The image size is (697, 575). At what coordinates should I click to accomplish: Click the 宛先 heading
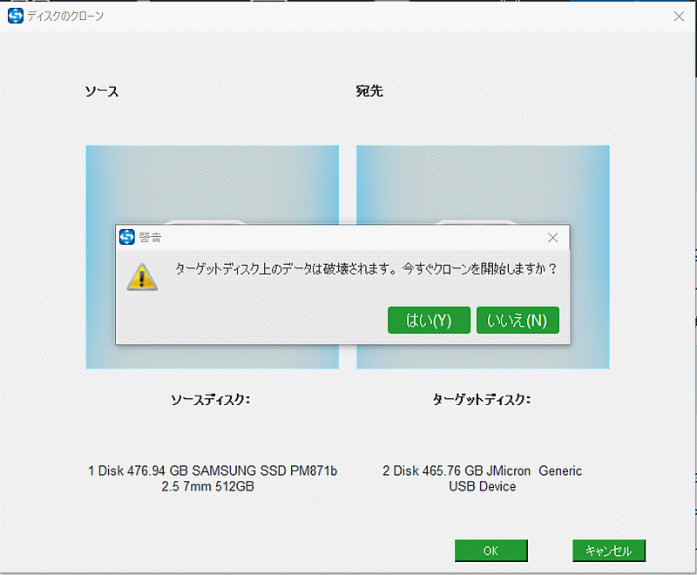pos(369,91)
